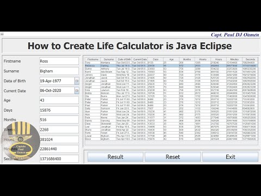
Task: Click the date field showing 19-Apr-1977
Action: pyautogui.click(x=57, y=81)
